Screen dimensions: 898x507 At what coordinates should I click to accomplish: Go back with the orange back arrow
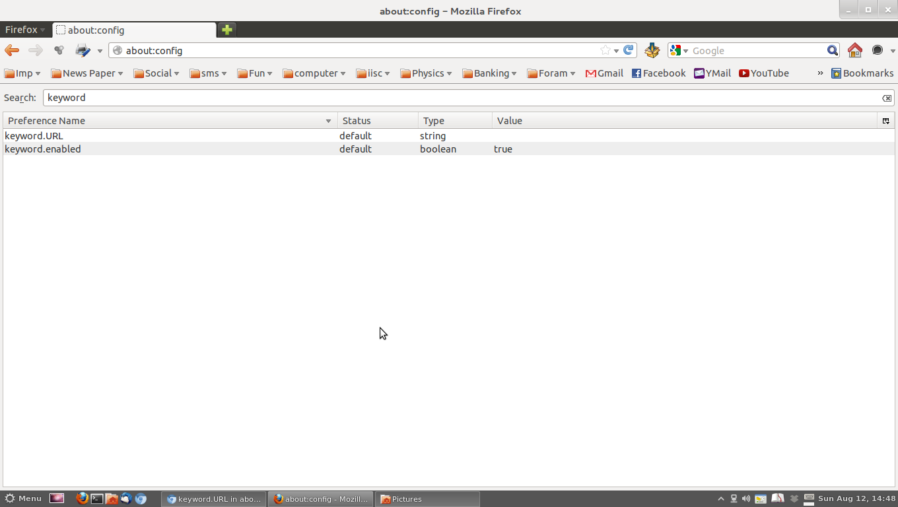tap(12, 50)
